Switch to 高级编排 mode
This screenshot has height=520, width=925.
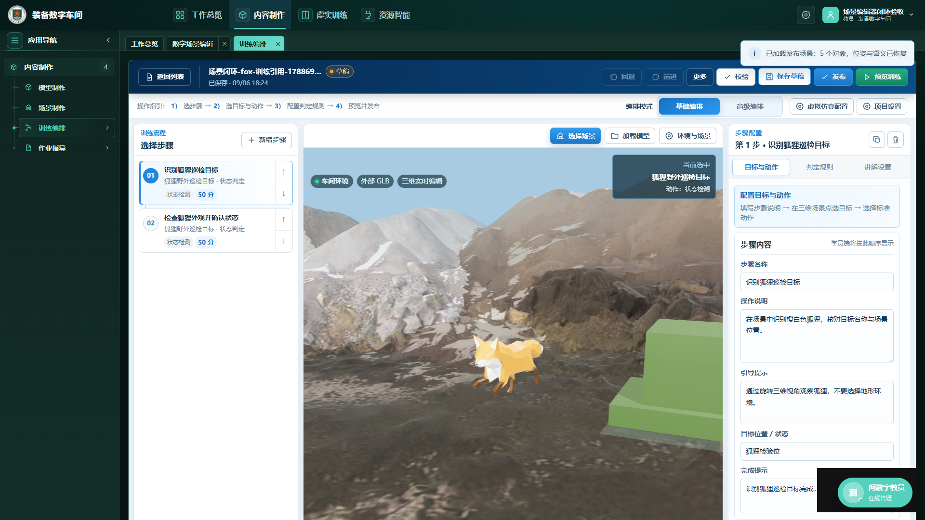750,106
